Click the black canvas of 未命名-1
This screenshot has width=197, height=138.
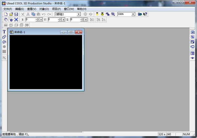click(46, 62)
